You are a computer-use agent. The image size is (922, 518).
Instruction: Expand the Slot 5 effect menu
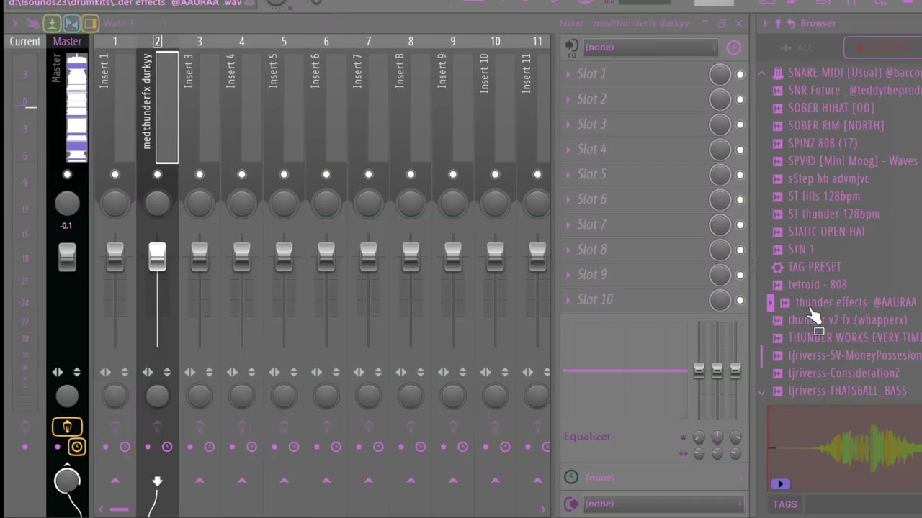[568, 175]
